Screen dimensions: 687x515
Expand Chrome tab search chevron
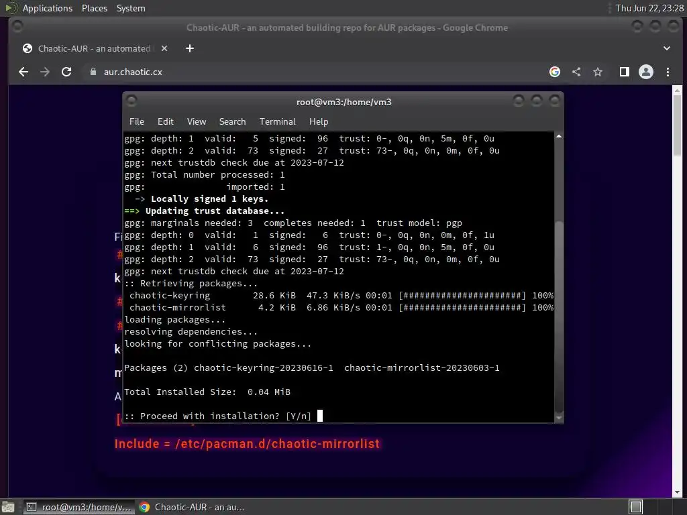coord(666,48)
